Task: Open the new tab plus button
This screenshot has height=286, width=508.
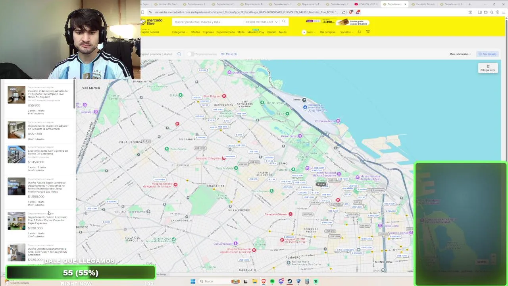Action: (x=470, y=4)
